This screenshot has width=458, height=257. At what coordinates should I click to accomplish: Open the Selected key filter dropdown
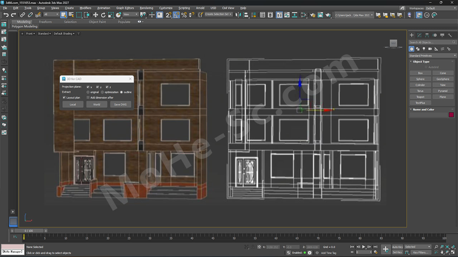[418, 247]
